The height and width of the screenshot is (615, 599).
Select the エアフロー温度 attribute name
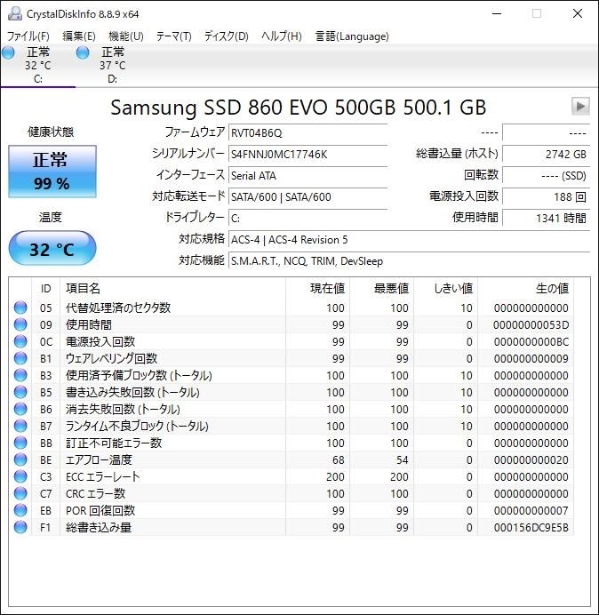[x=99, y=459]
